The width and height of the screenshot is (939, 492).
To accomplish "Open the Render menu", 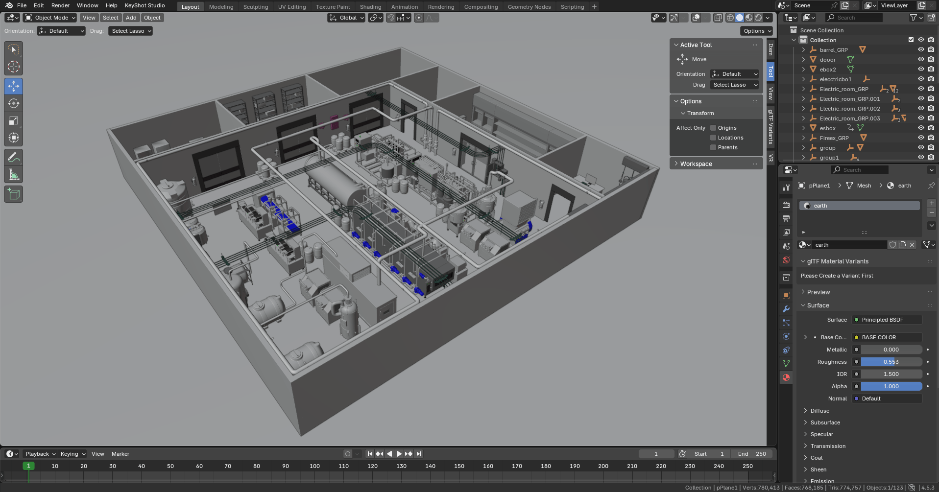I will 60,5.
